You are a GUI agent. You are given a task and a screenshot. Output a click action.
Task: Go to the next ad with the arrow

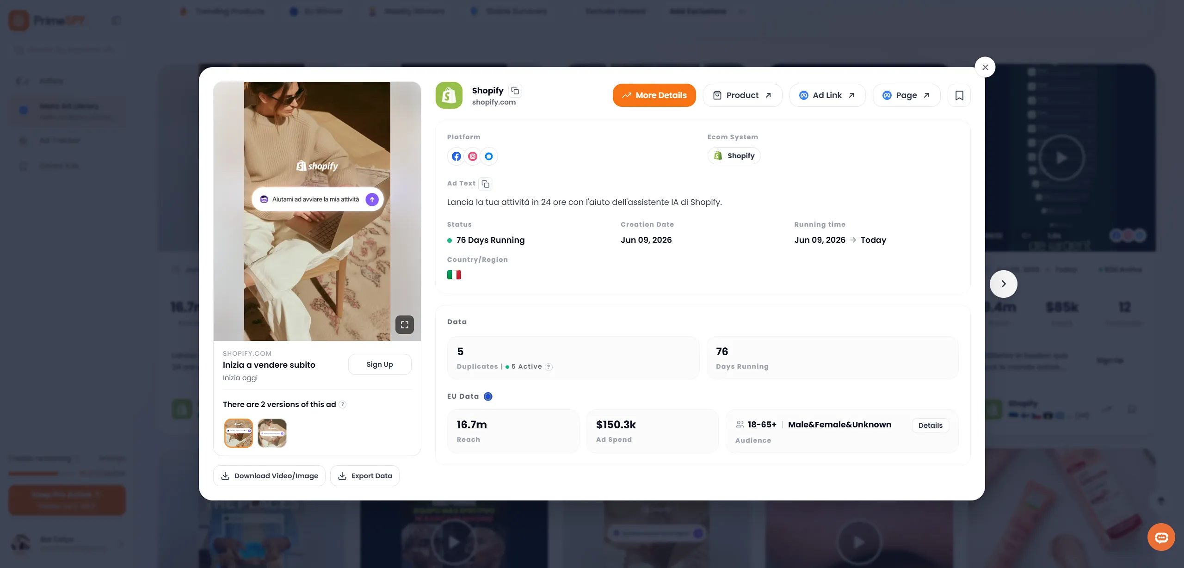click(1003, 284)
